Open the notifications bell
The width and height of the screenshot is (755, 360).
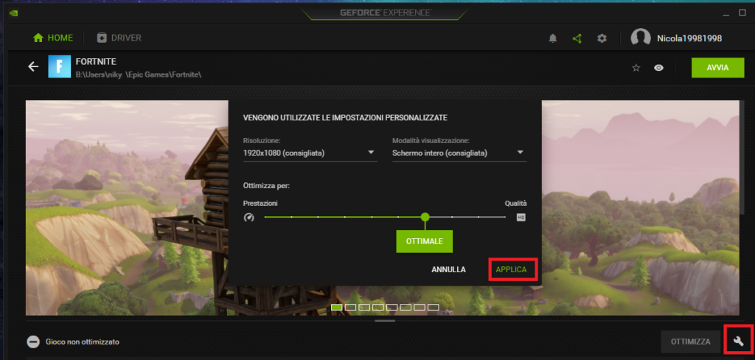point(553,38)
